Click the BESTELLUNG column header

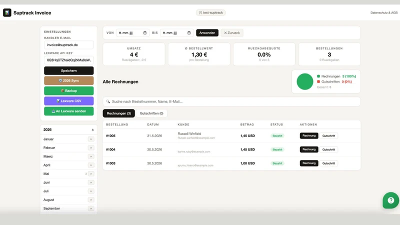point(117,124)
